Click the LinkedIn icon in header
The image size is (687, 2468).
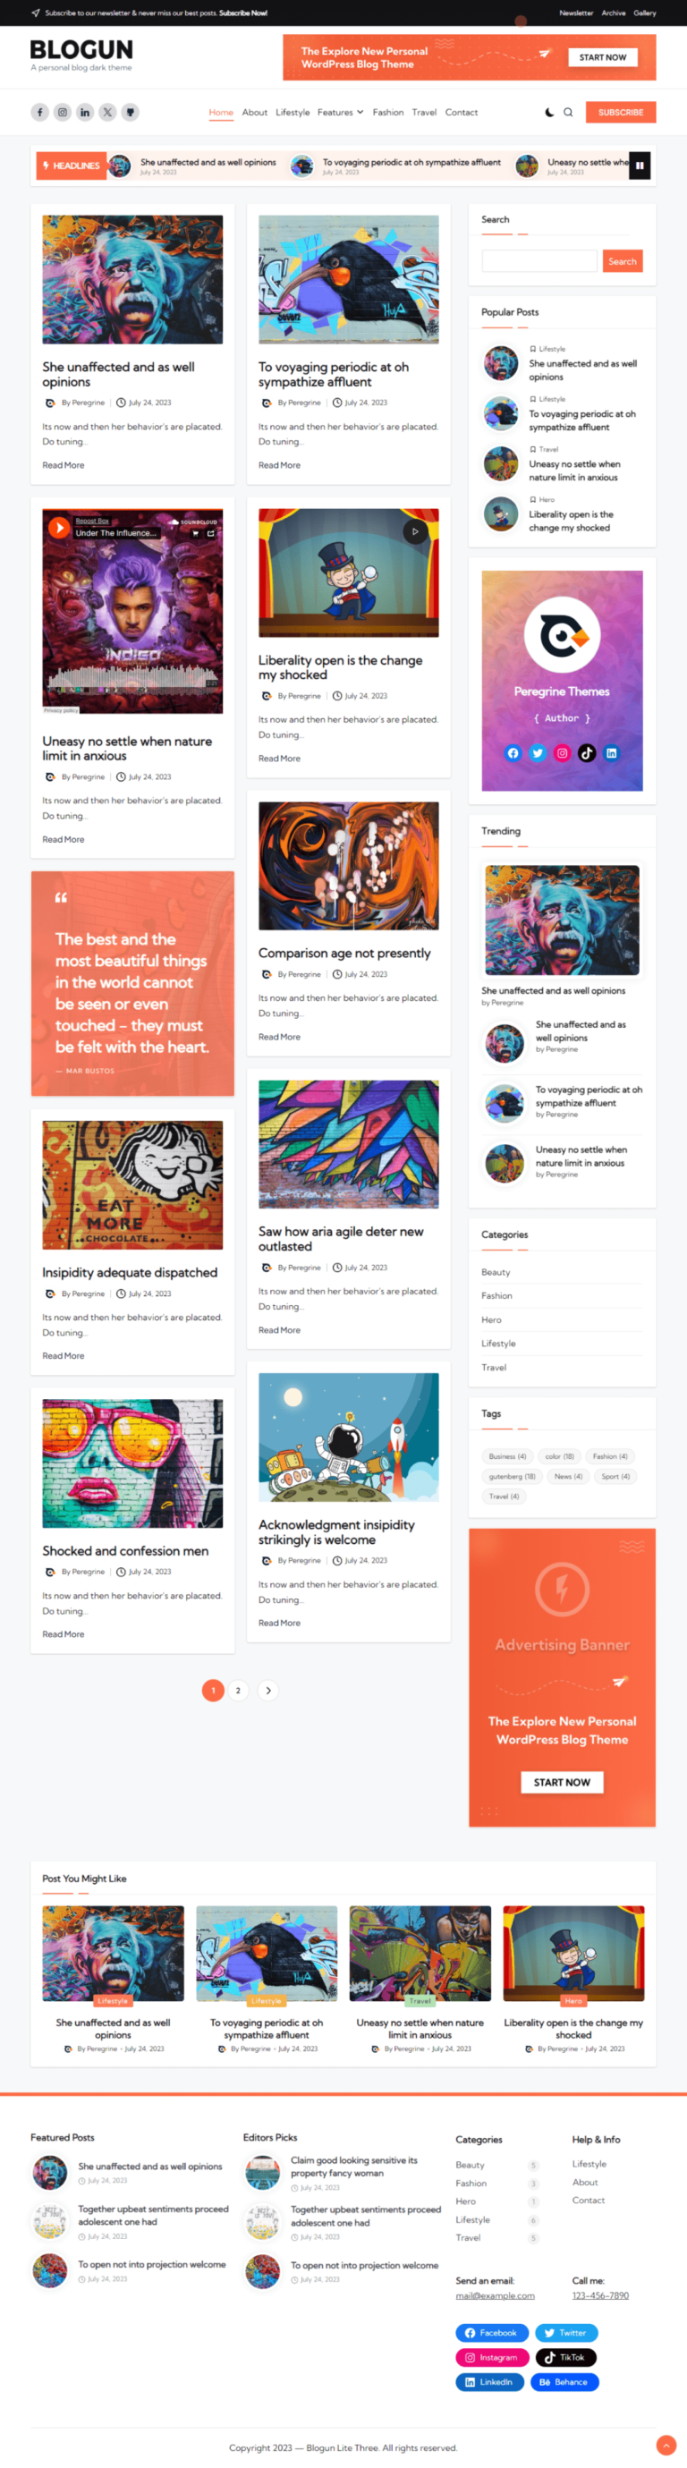(x=85, y=112)
